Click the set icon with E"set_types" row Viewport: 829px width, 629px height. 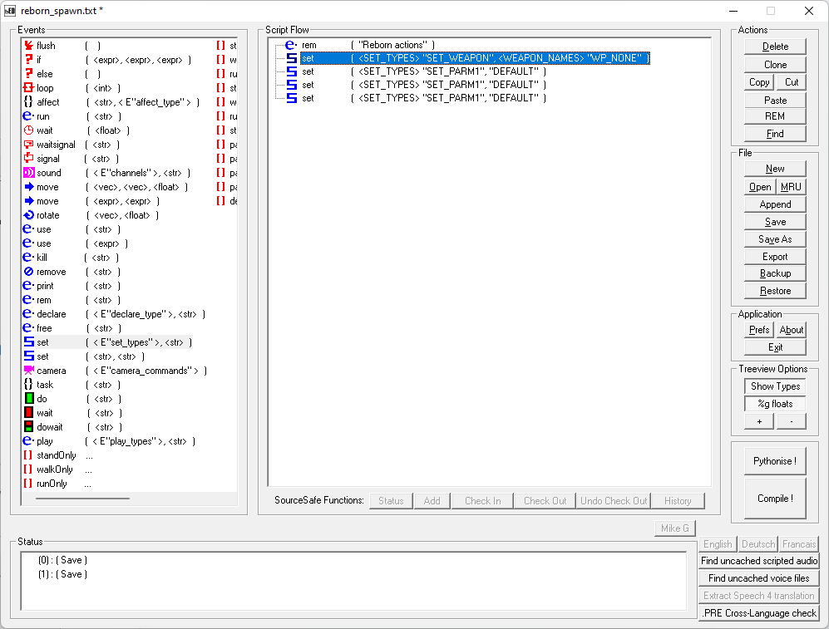28,342
